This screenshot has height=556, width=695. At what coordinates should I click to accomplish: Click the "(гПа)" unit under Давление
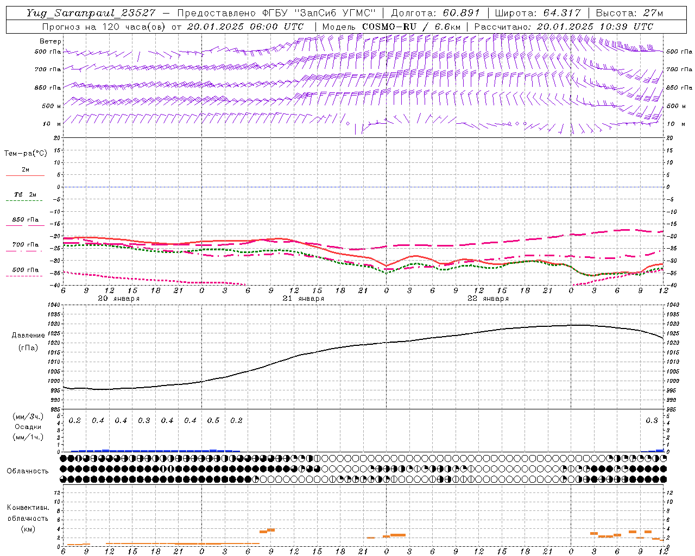[28, 347]
